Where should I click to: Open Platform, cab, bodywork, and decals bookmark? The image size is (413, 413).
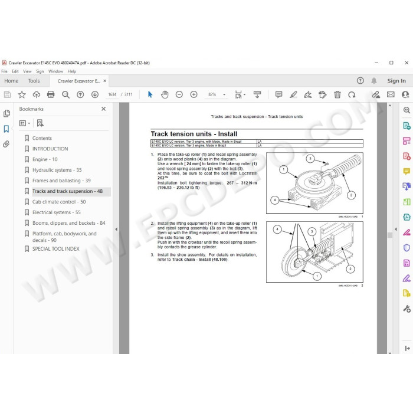pos(64,237)
